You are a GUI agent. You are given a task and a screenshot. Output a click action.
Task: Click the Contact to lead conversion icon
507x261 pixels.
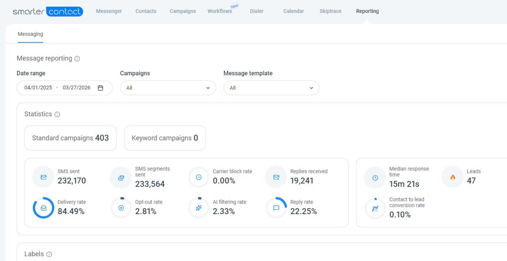coord(375,208)
